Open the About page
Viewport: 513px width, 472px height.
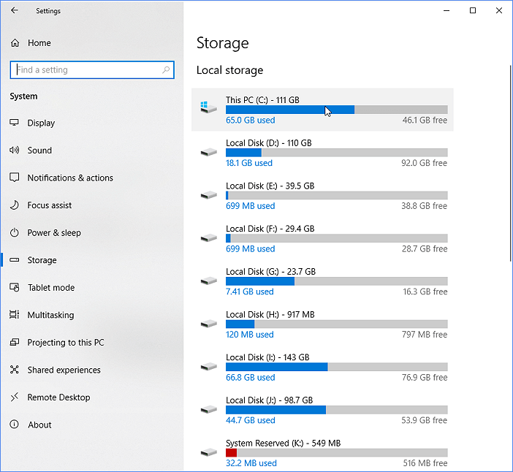[39, 425]
